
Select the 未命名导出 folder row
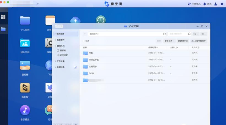tap(145, 60)
